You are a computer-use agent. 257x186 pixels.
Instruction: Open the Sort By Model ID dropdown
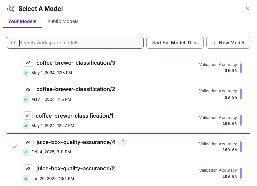(x=174, y=43)
